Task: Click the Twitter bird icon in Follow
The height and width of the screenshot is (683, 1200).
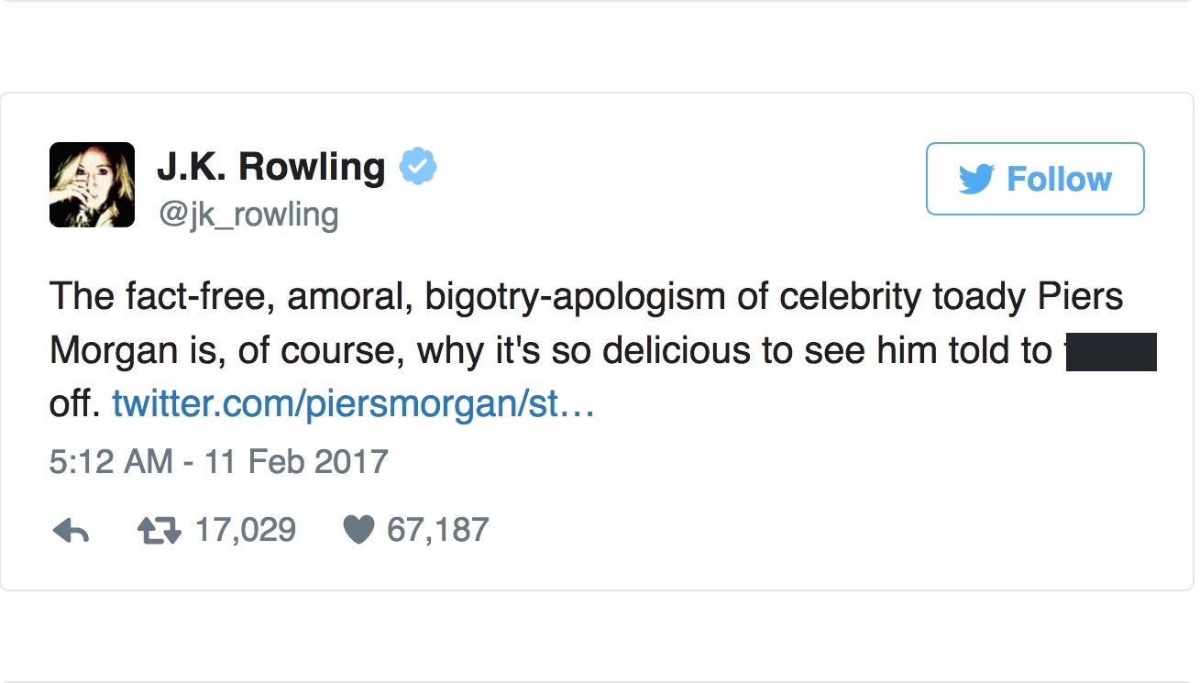Action: 977,179
